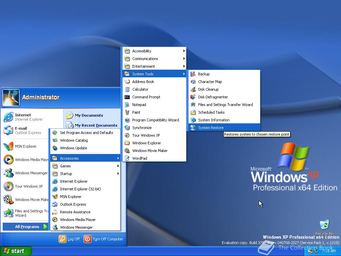Launch Calculator from the Accessories menu
The width and height of the screenshot is (341, 256).
coord(140,89)
